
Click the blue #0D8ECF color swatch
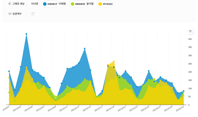45,4
